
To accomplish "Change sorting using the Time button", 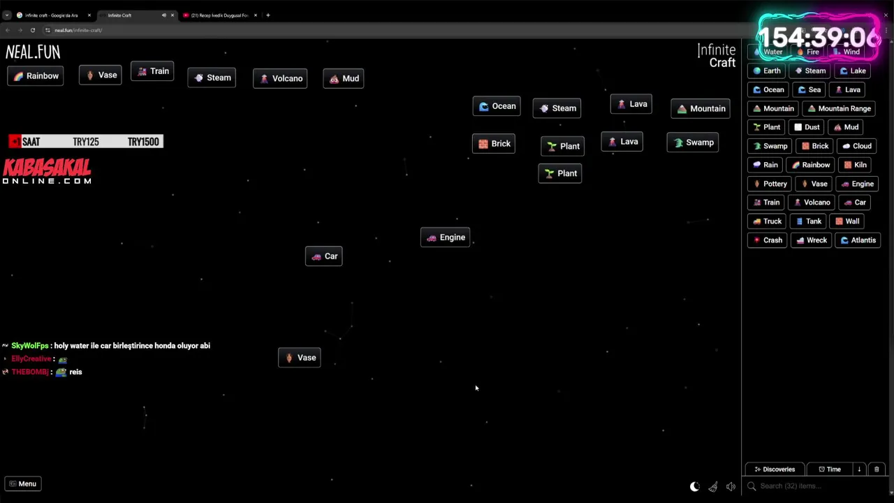I will click(829, 469).
